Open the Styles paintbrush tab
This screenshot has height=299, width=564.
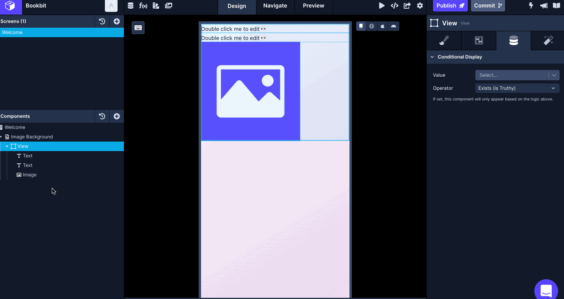click(444, 41)
